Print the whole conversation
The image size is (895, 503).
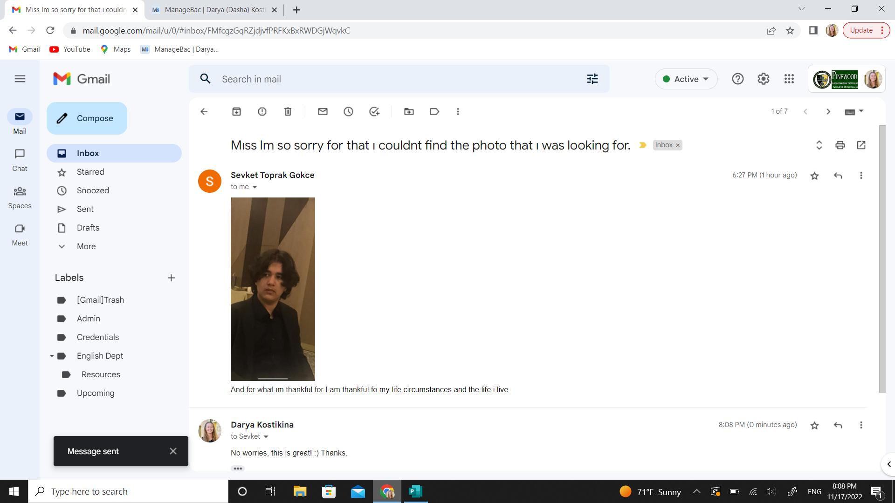(840, 145)
